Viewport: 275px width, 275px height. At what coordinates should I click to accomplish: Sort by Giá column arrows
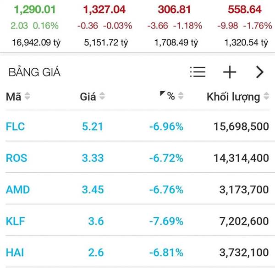tap(102, 97)
